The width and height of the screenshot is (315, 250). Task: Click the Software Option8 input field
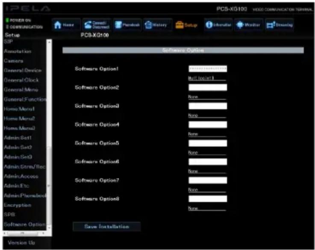[208, 199]
